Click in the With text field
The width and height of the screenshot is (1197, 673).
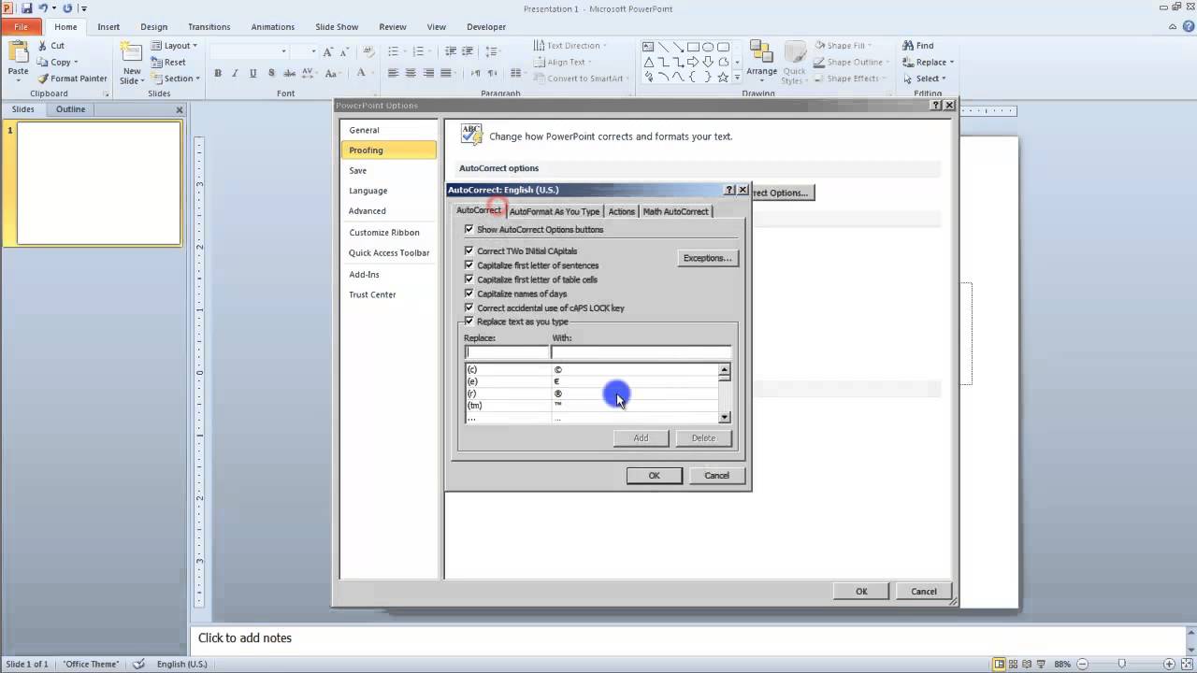click(x=641, y=352)
